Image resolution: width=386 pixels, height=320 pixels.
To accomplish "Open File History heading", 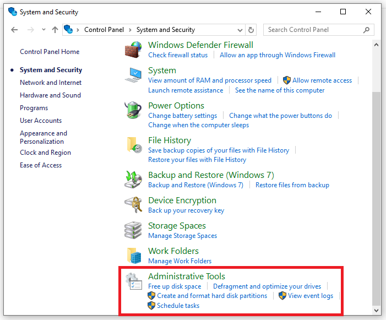I will tap(170, 140).
